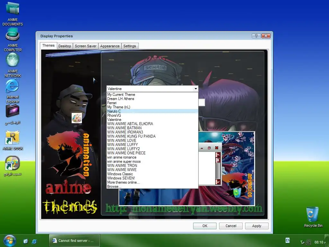Viewport: 329px width, 247px height.
Task: Launch Internet Explorer from the quick launch bar
Action: pos(34,241)
